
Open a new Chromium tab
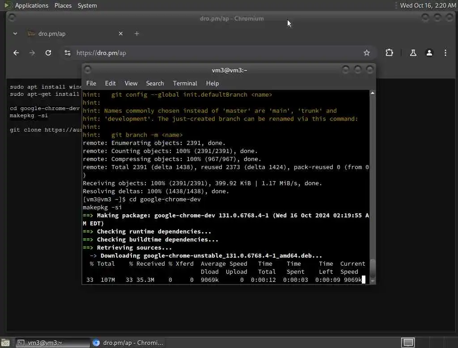(137, 34)
